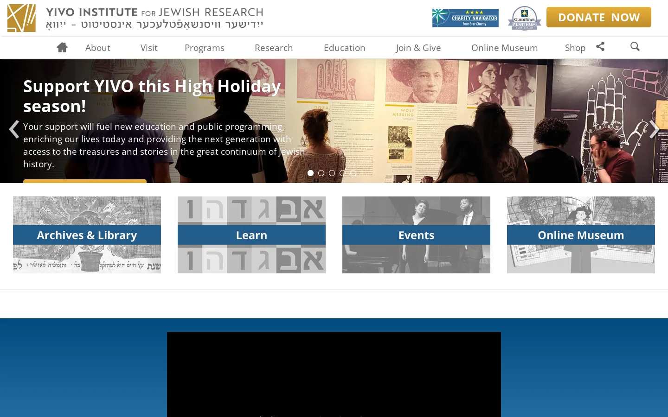Expand the Research menu
The image size is (668, 417).
[274, 48]
